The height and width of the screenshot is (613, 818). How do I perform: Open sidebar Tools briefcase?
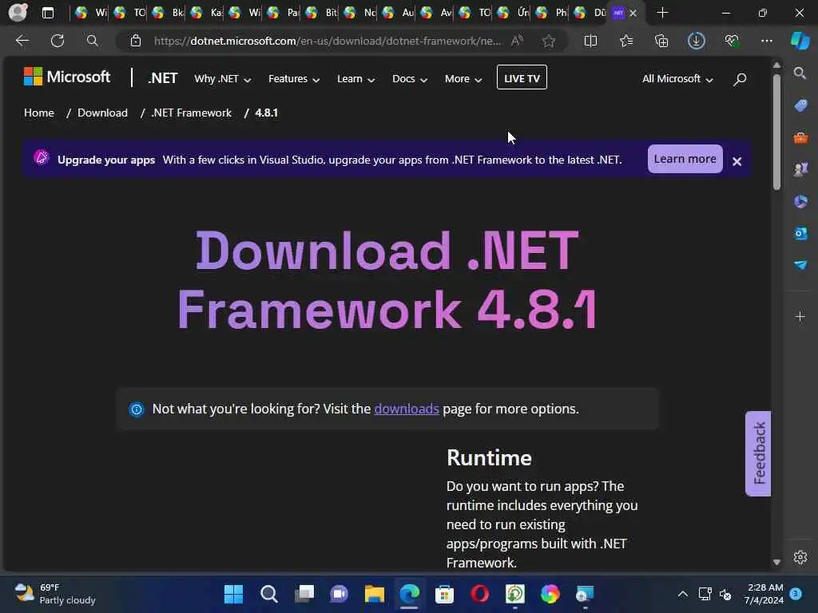click(800, 137)
